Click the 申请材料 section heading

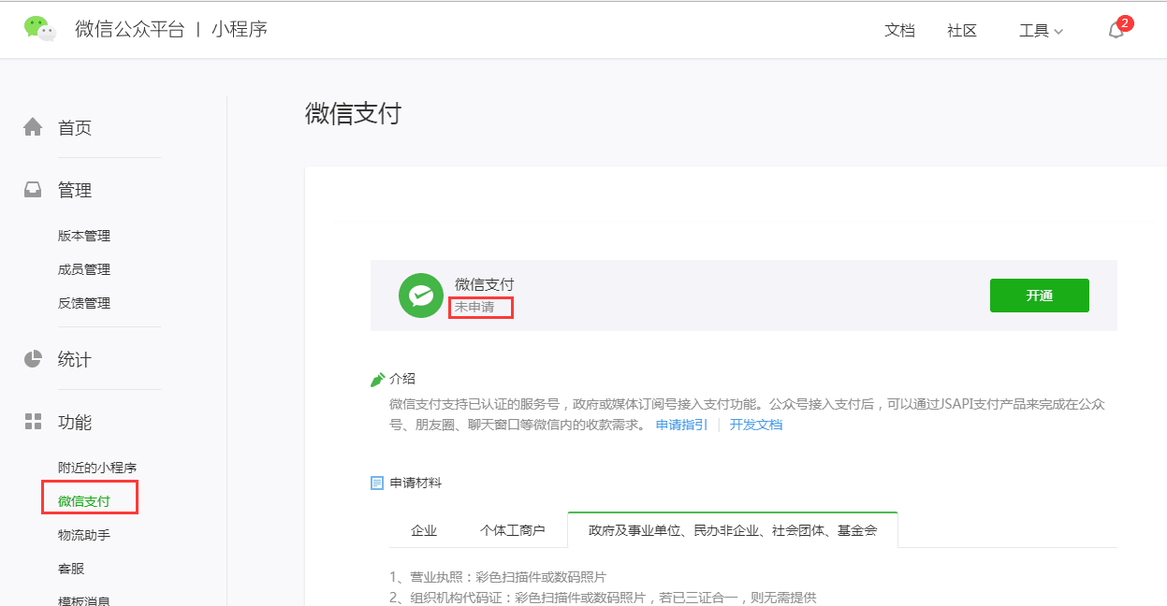tap(416, 483)
